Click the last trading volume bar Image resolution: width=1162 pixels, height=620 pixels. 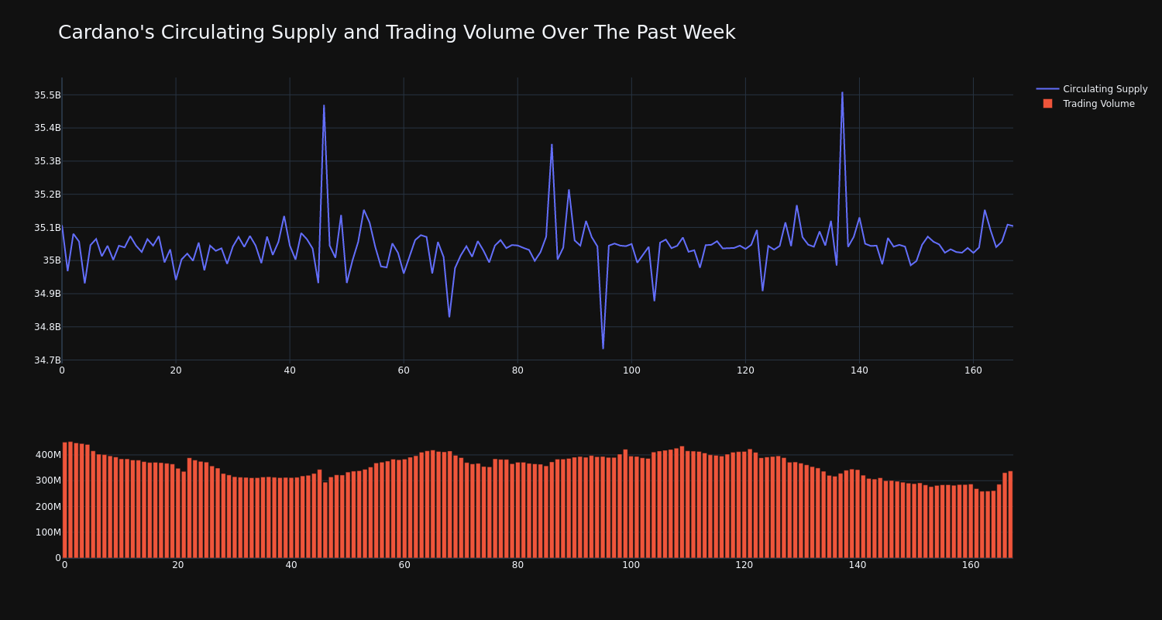coord(1010,515)
